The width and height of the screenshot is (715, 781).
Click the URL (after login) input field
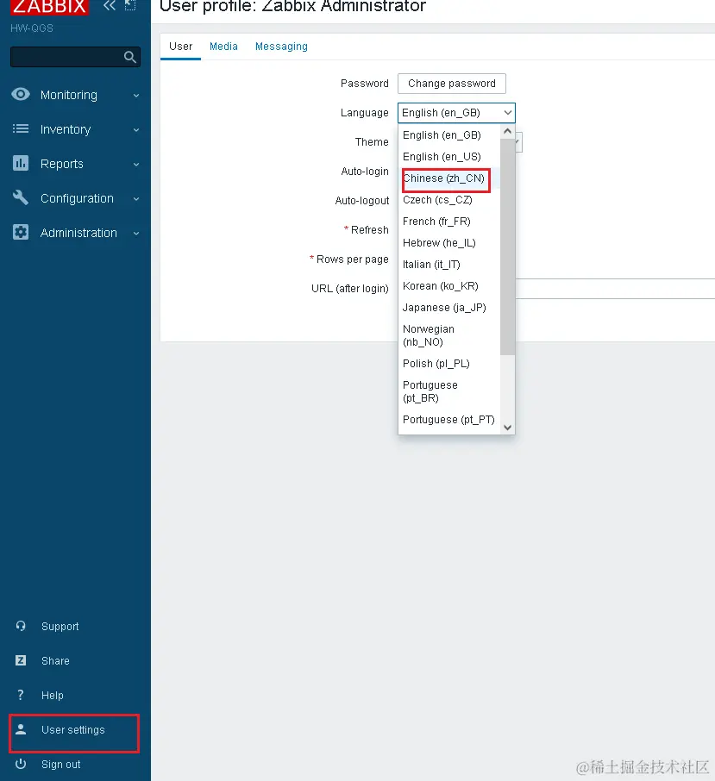615,289
